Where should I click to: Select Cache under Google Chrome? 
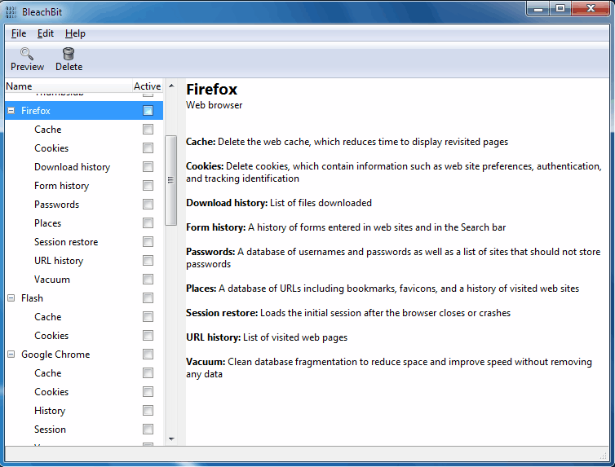pos(48,373)
